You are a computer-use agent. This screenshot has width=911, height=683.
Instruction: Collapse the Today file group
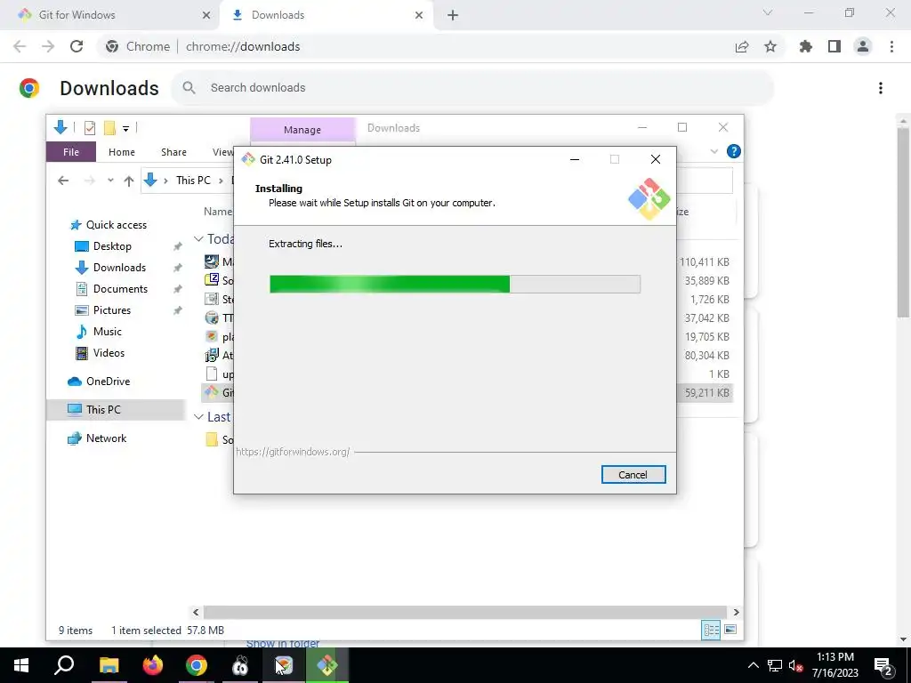point(198,238)
